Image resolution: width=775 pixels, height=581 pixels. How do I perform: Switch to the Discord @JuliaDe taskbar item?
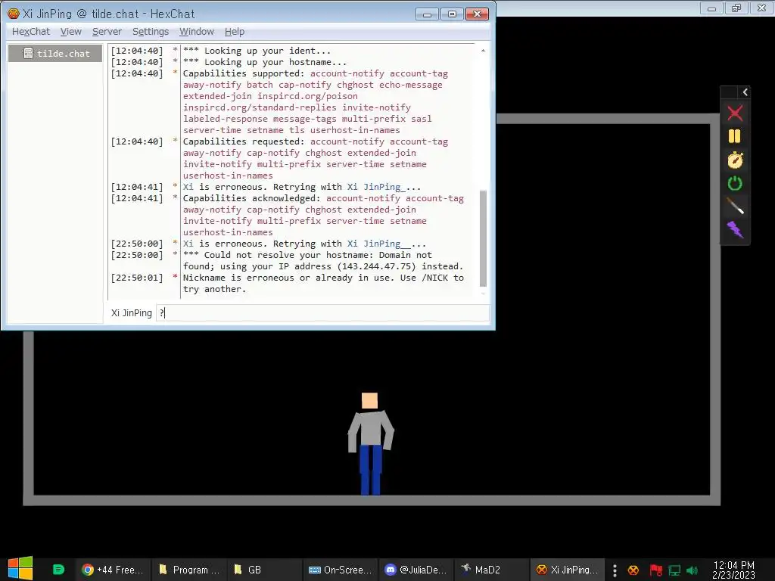(x=416, y=570)
